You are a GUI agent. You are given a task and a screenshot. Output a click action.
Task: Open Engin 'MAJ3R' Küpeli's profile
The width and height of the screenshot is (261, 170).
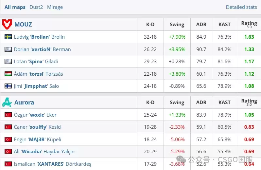point(38,139)
